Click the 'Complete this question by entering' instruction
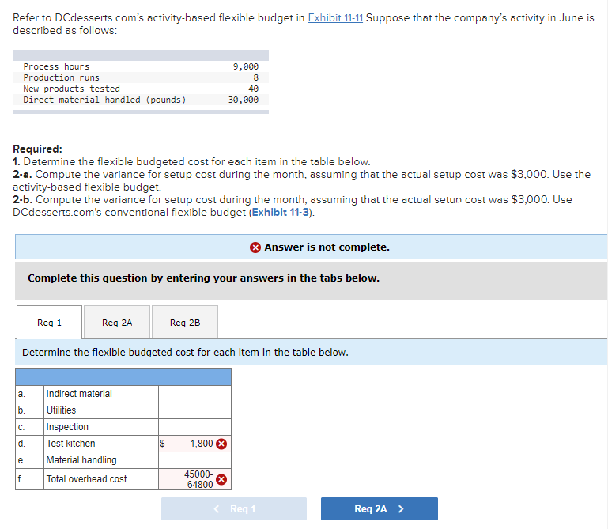Viewport: 608px width, 529px height. click(x=203, y=278)
